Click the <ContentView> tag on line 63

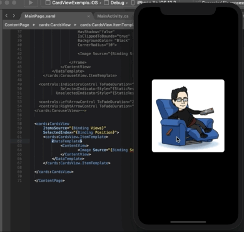point(74,145)
